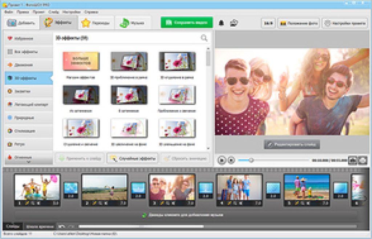This screenshot has width=372, height=239.
Task: Click the effects list scrollbar thumb
Action: coord(208,58)
